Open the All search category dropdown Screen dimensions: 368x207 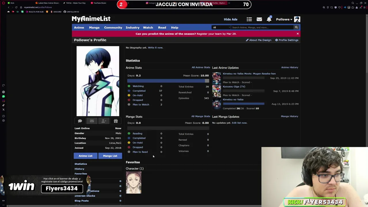pos(221,27)
